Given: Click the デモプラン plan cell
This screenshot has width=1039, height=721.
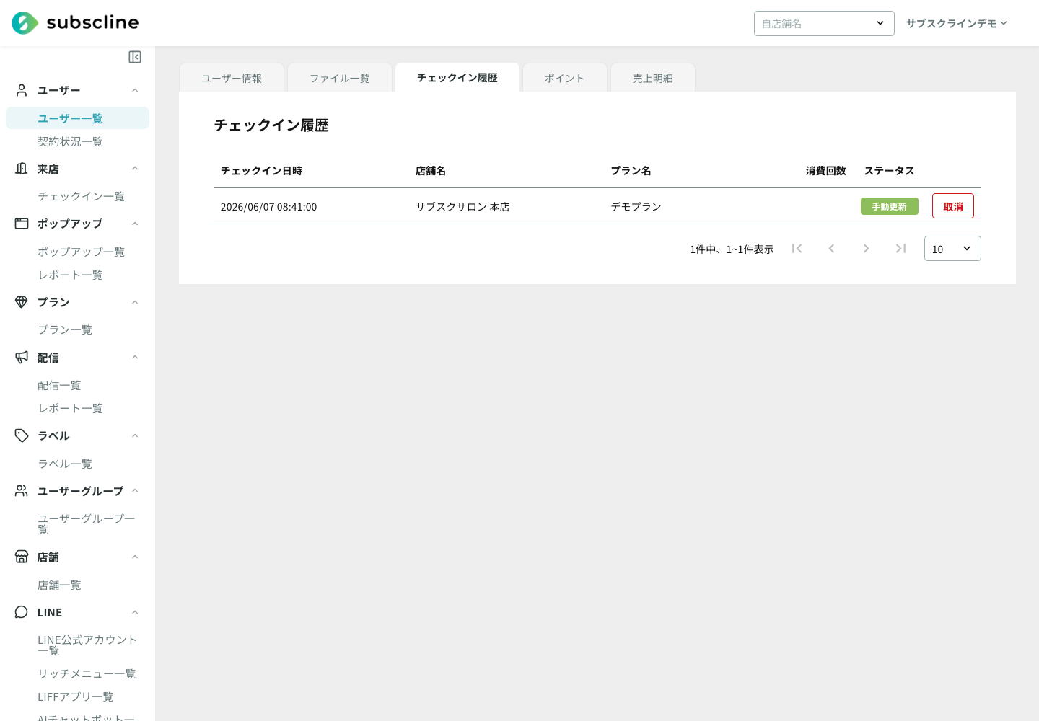Looking at the screenshot, I should [636, 207].
